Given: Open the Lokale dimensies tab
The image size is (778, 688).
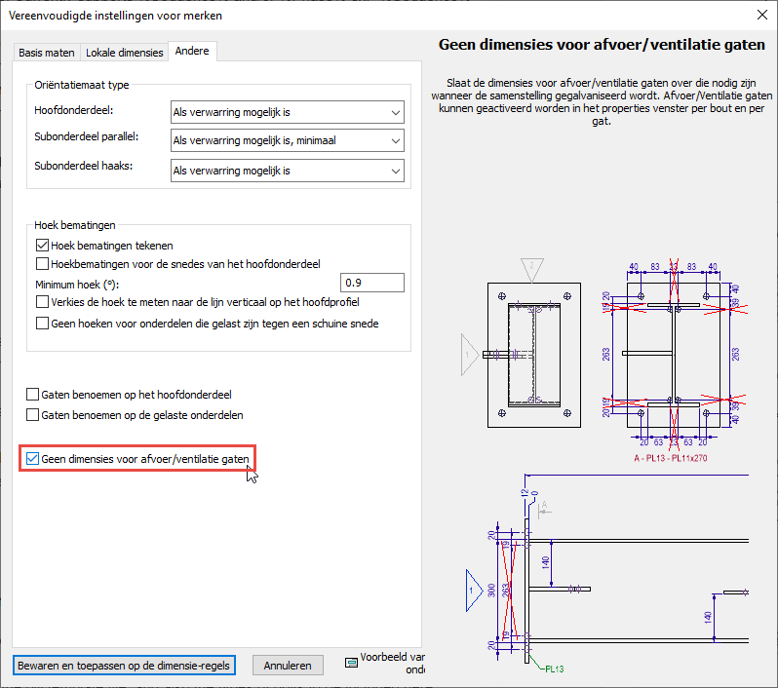Looking at the screenshot, I should 124,53.
